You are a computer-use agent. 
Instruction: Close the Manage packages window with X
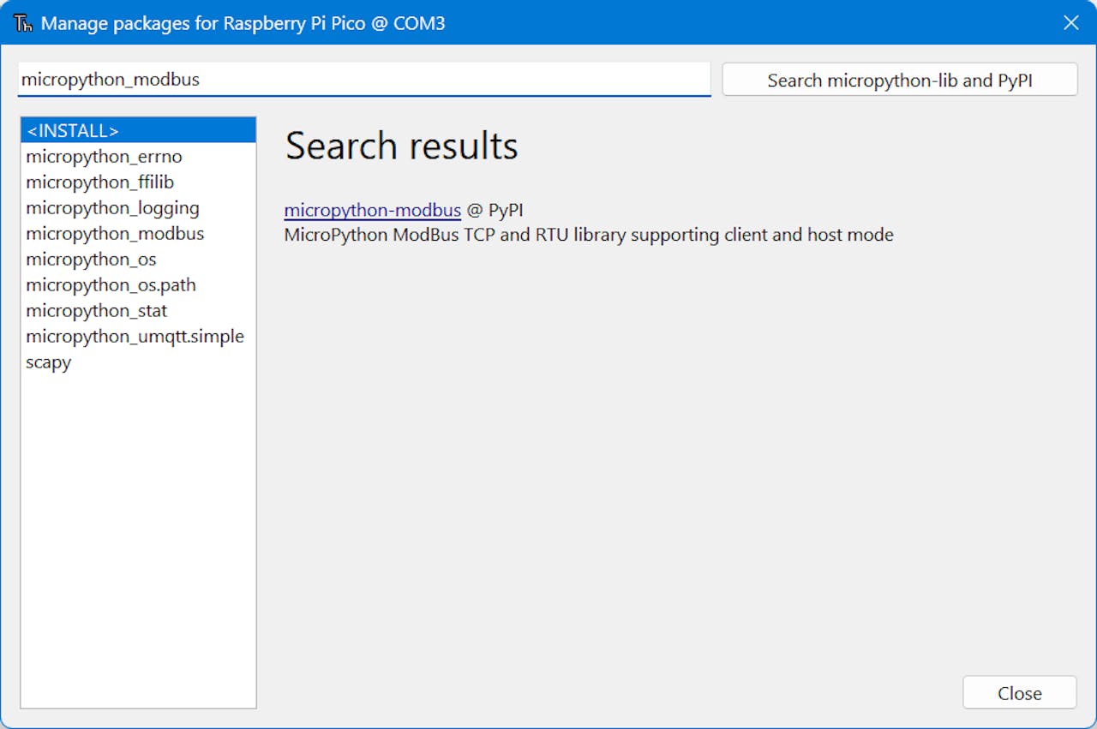(x=1070, y=23)
